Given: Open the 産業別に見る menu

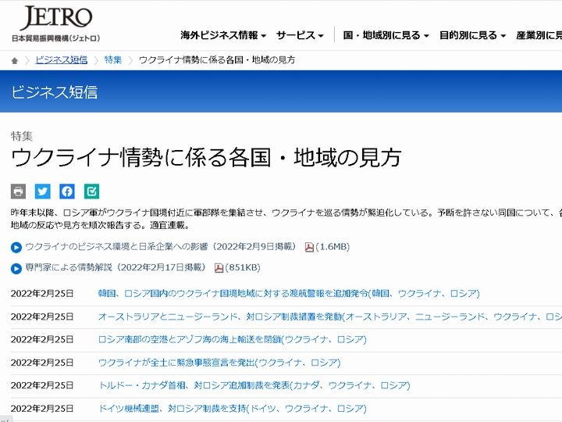Looking at the screenshot, I should pyautogui.click(x=539, y=35).
